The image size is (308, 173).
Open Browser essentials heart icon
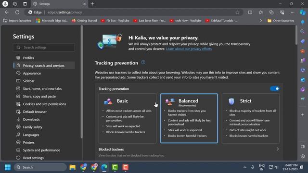pos(282,12)
